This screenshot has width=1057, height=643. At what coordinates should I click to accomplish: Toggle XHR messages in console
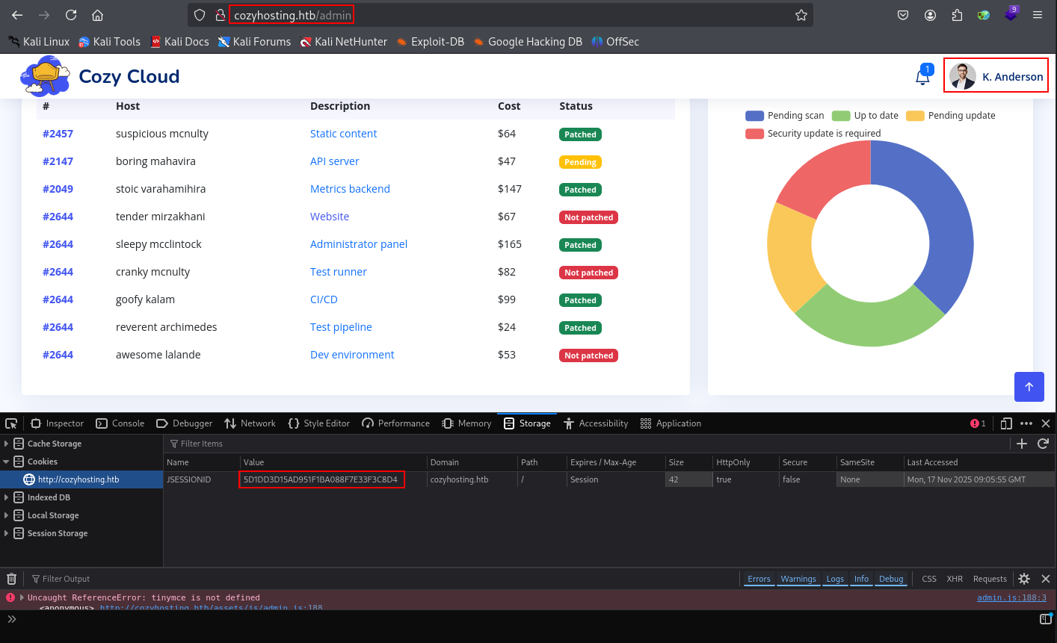[955, 579]
